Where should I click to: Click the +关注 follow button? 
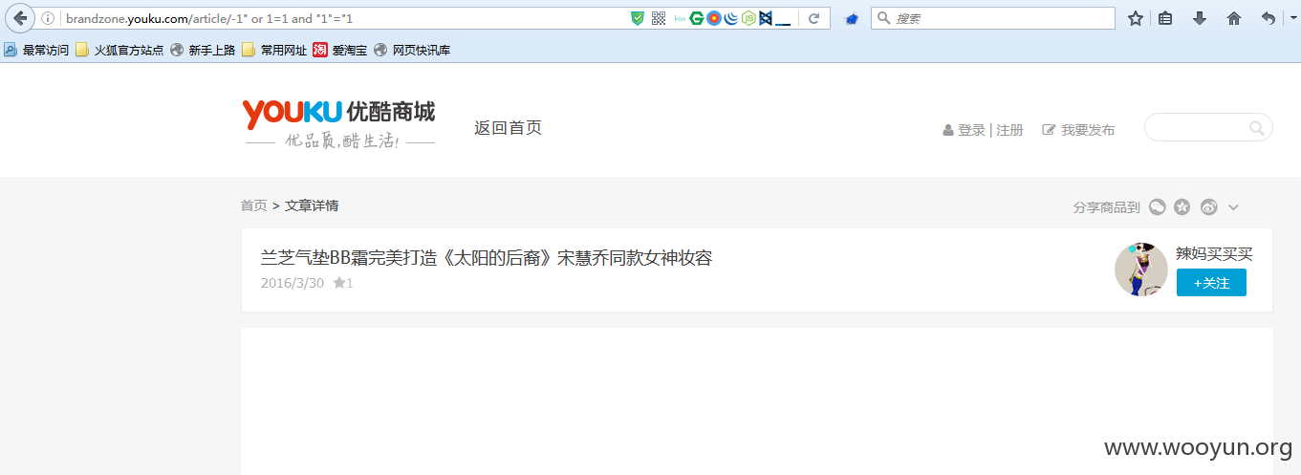[1211, 282]
